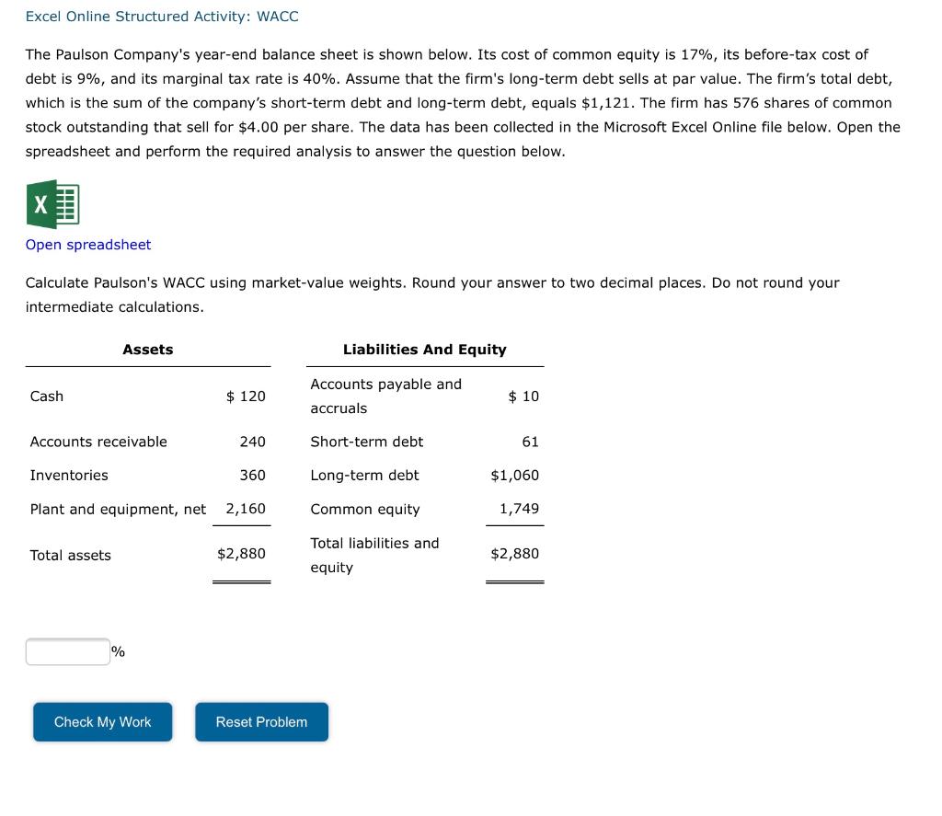Image resolution: width=942 pixels, height=816 pixels.
Task: Select the Accounts payable value $10
Action: point(522,396)
